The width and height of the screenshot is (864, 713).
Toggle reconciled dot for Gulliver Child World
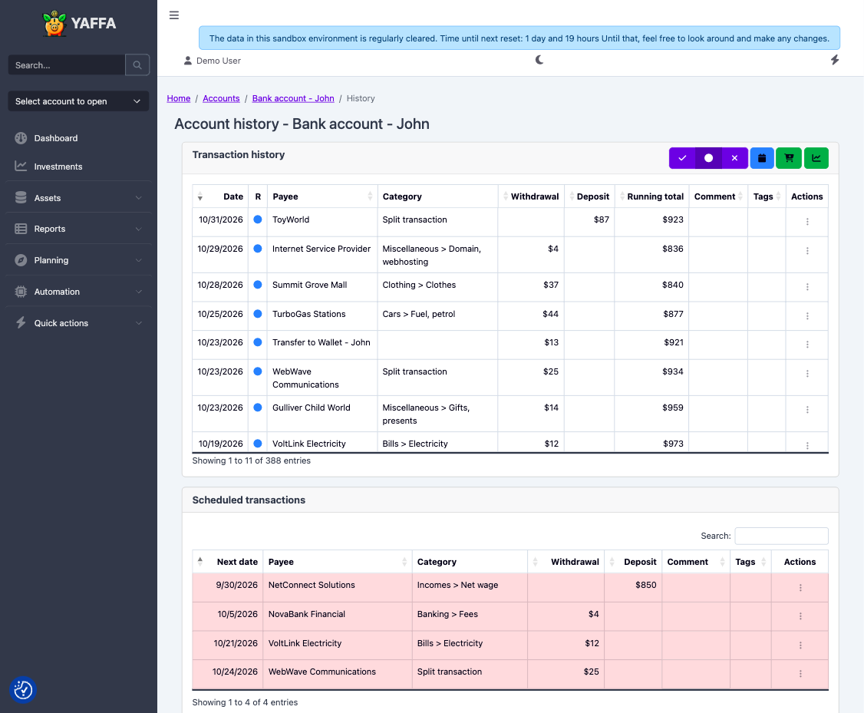tap(257, 408)
